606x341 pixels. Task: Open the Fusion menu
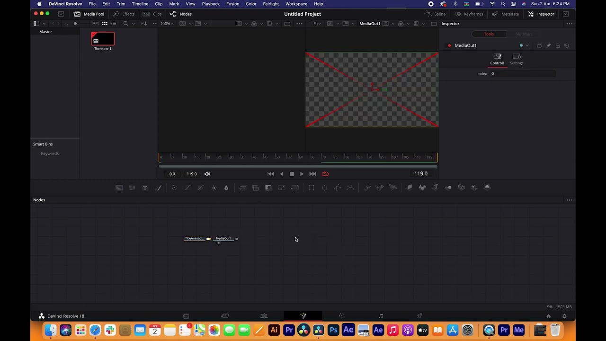point(232,4)
